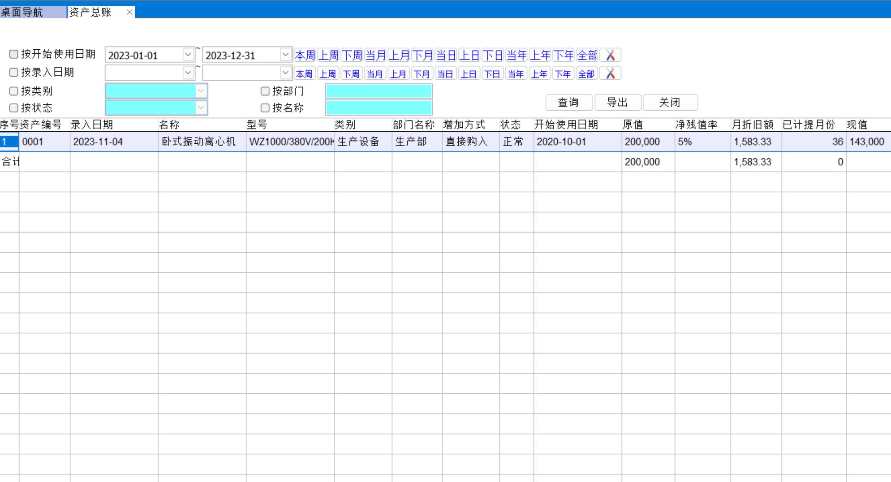
Task: Click the cyan 按名称 input field
Action: [x=379, y=108]
